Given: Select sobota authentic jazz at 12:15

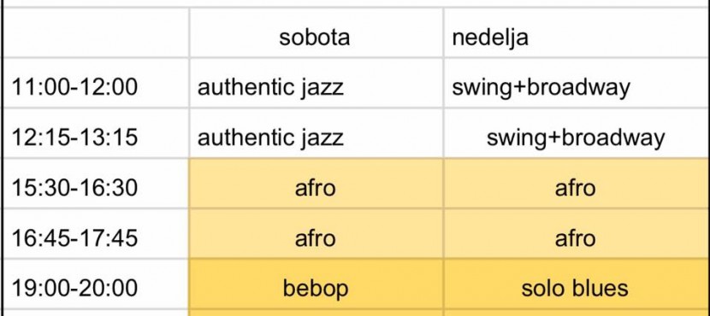Looking at the screenshot, I should pyautogui.click(x=316, y=133).
